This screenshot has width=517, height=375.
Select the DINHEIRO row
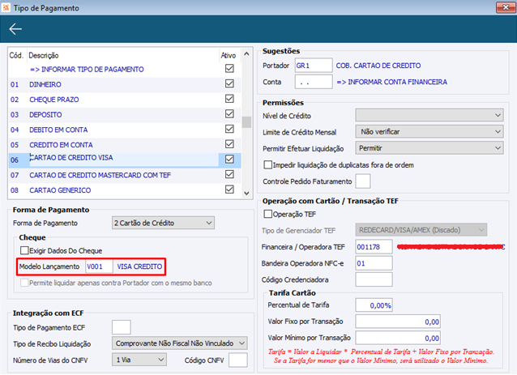[125, 84]
